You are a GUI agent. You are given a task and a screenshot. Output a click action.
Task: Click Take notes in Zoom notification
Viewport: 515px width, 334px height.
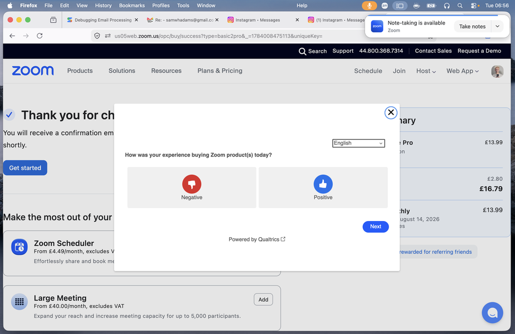click(x=472, y=27)
